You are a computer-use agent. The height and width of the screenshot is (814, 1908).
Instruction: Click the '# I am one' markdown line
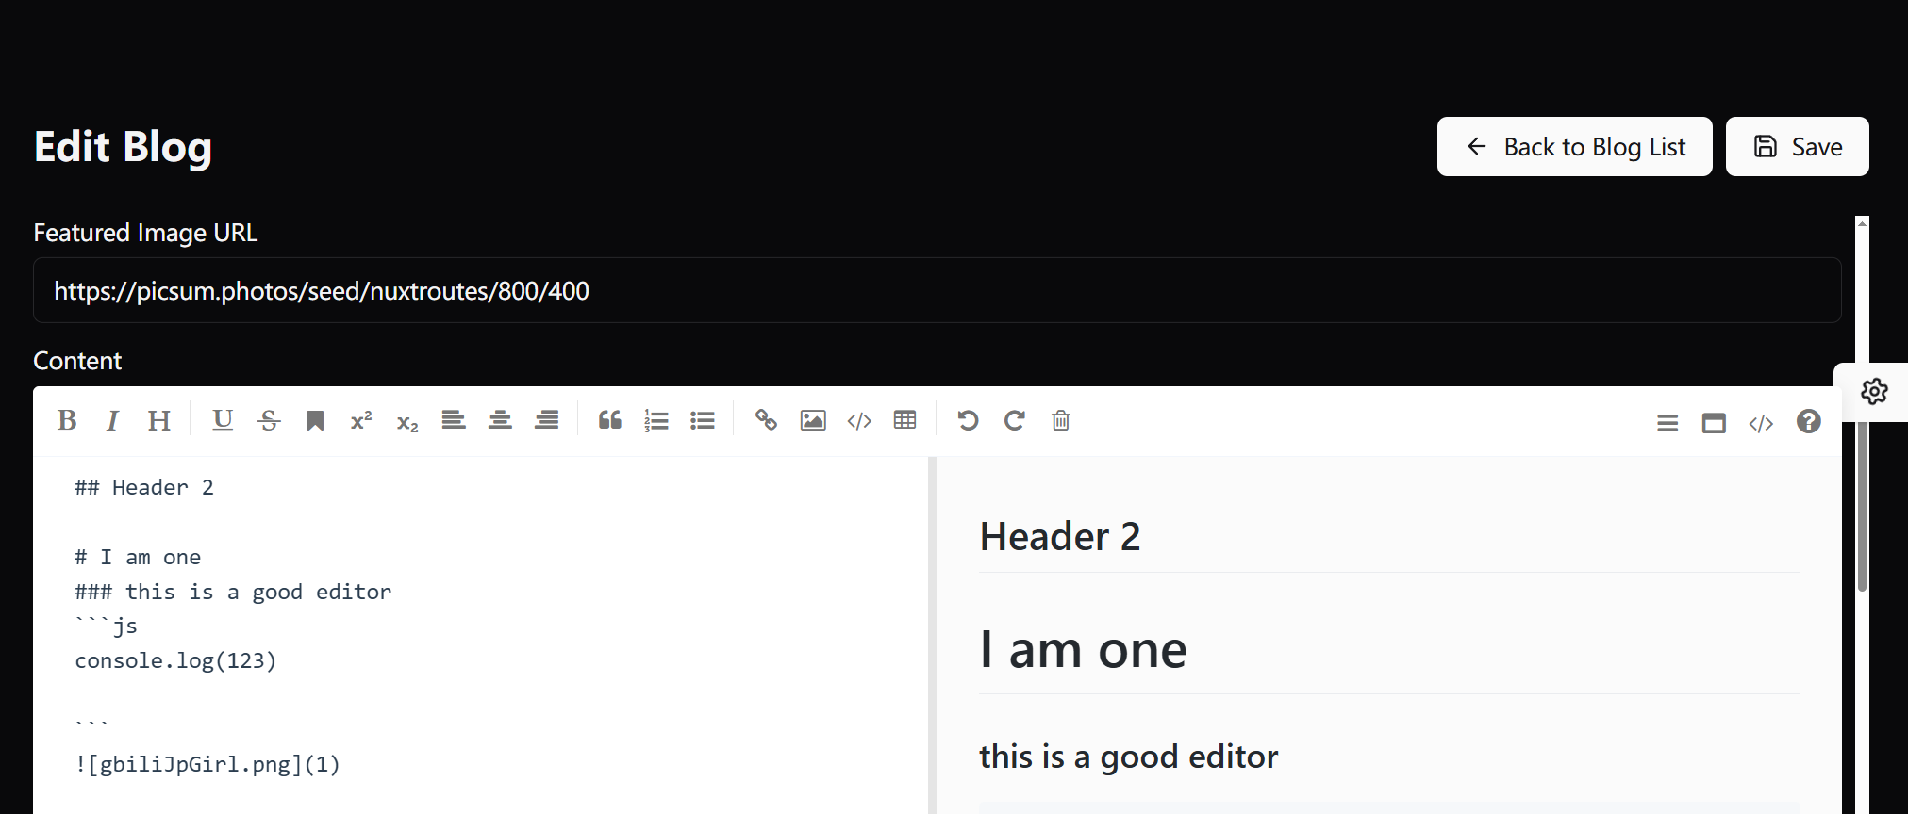click(x=138, y=557)
